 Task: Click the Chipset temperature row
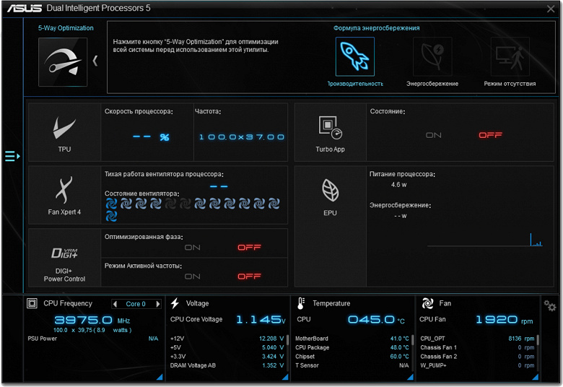click(x=352, y=357)
